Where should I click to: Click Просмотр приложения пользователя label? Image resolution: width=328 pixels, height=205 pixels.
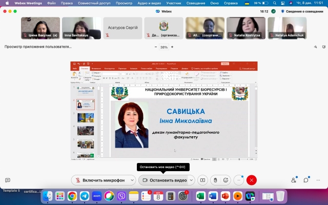point(38,47)
